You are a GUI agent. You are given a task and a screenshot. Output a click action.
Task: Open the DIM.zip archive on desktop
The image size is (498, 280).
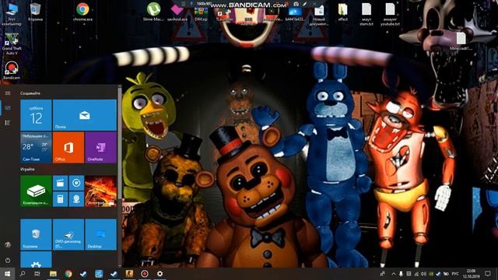[x=201, y=14]
